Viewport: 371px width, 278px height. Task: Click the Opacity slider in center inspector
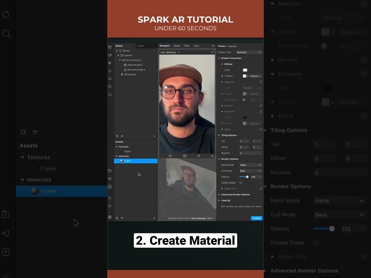244,177
